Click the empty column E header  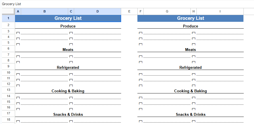129,11
